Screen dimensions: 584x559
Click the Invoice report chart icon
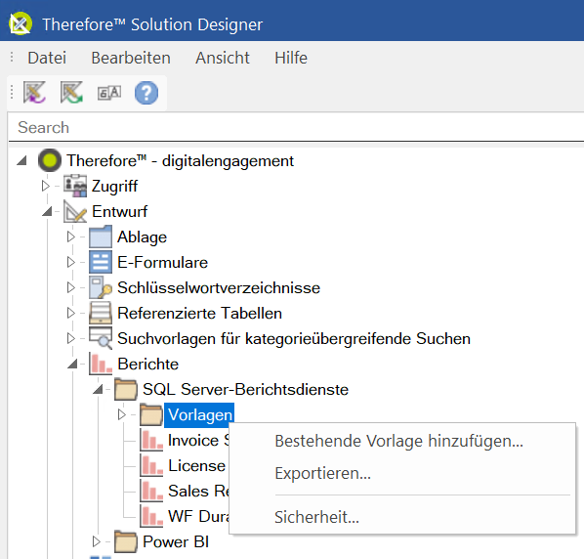[151, 440]
